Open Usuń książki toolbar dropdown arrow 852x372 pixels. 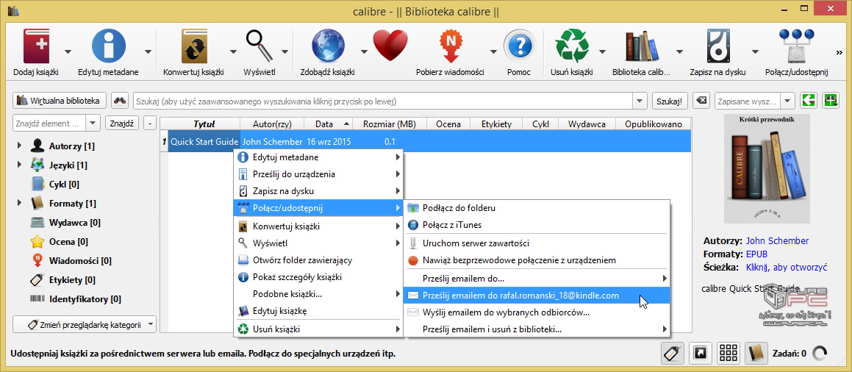pyautogui.click(x=602, y=52)
